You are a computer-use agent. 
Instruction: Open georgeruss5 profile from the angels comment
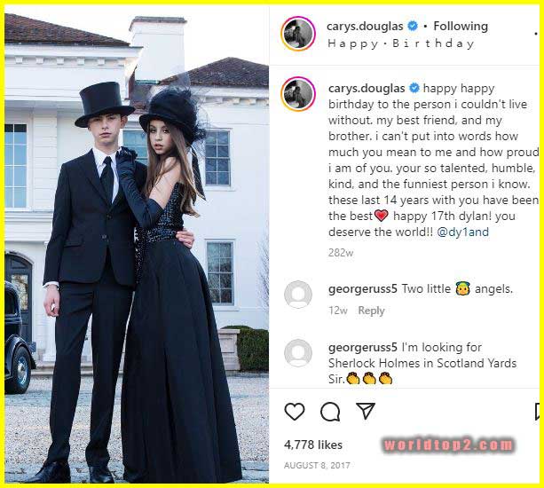[x=363, y=289]
